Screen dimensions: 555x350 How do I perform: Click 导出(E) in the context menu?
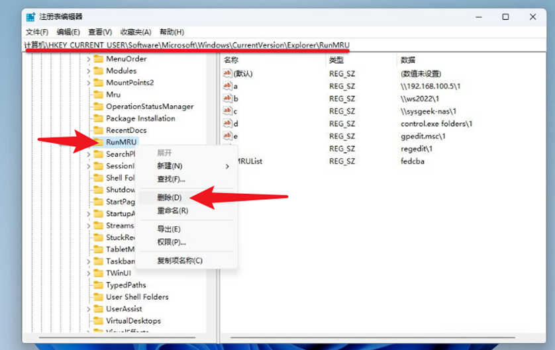(169, 229)
